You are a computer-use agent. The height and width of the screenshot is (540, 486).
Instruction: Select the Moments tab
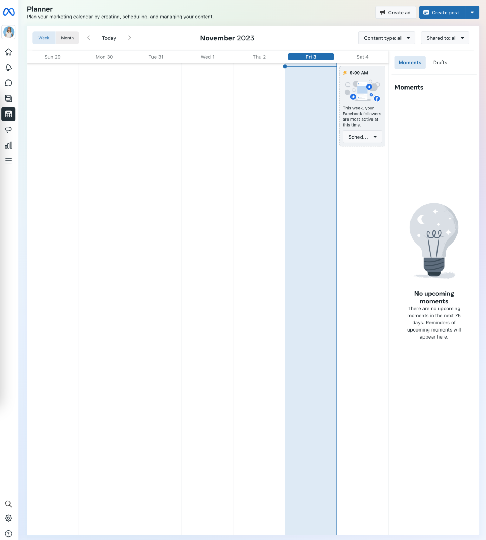[409, 62]
